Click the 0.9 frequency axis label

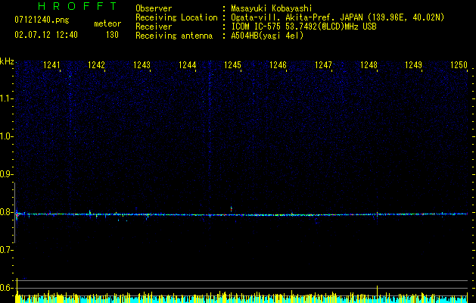[x=5, y=174]
